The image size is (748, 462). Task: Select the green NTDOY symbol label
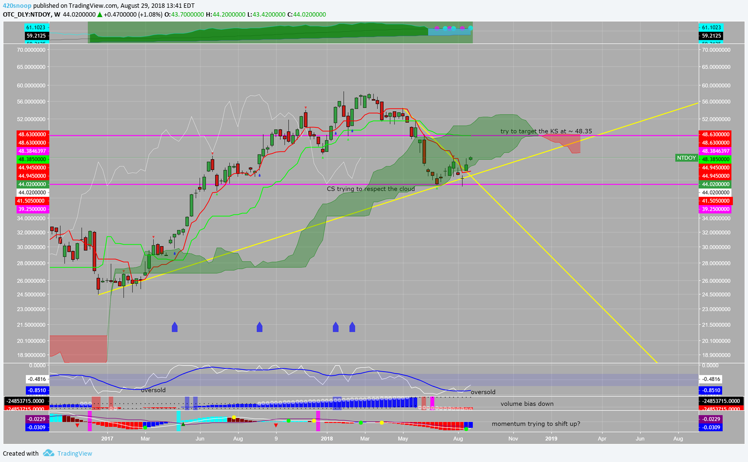[687, 158]
